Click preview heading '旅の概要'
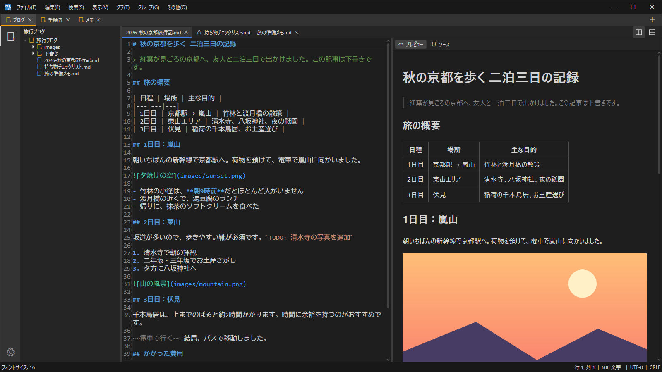Screen dimensions: 662x372 point(422,126)
